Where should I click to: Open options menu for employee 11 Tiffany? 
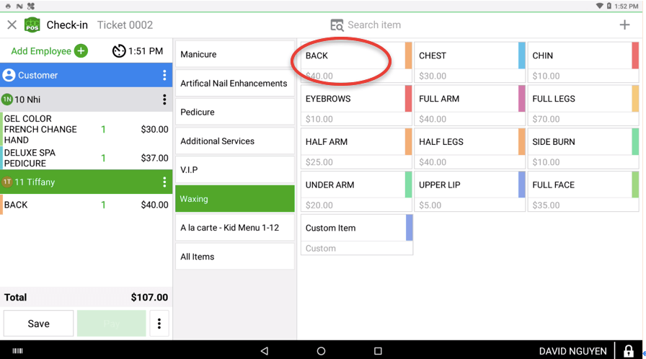tap(164, 182)
